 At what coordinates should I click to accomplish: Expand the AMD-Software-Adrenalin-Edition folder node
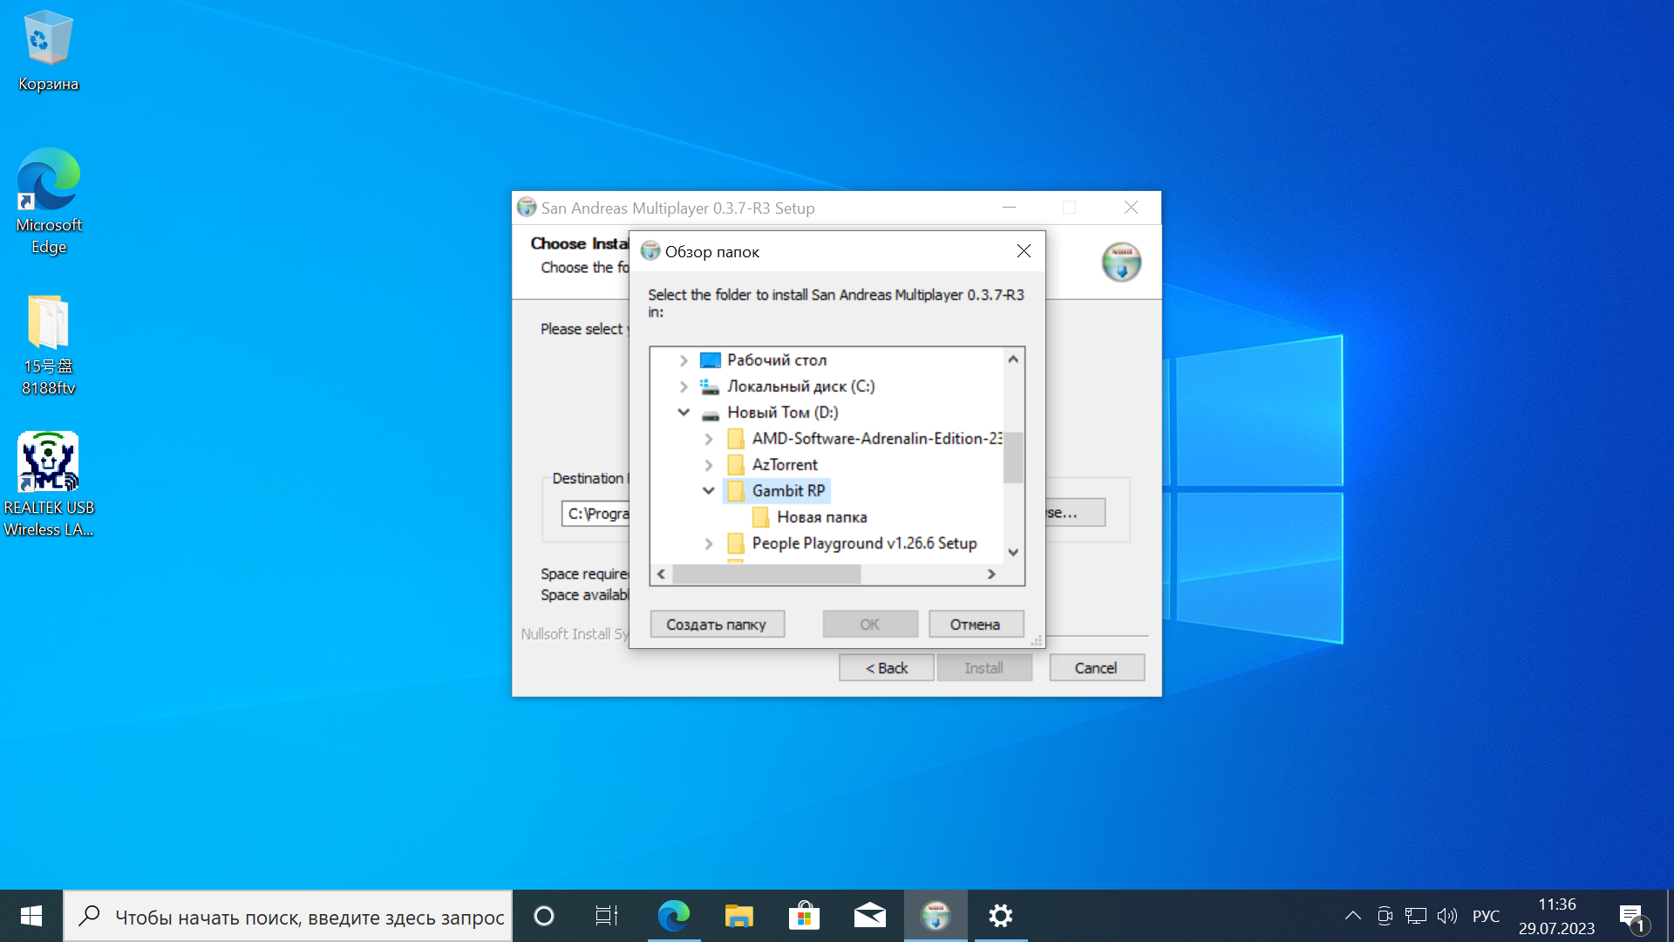click(x=709, y=439)
